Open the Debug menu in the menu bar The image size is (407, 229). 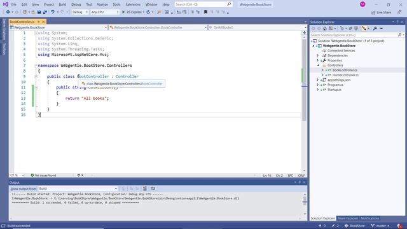(x=76, y=4)
